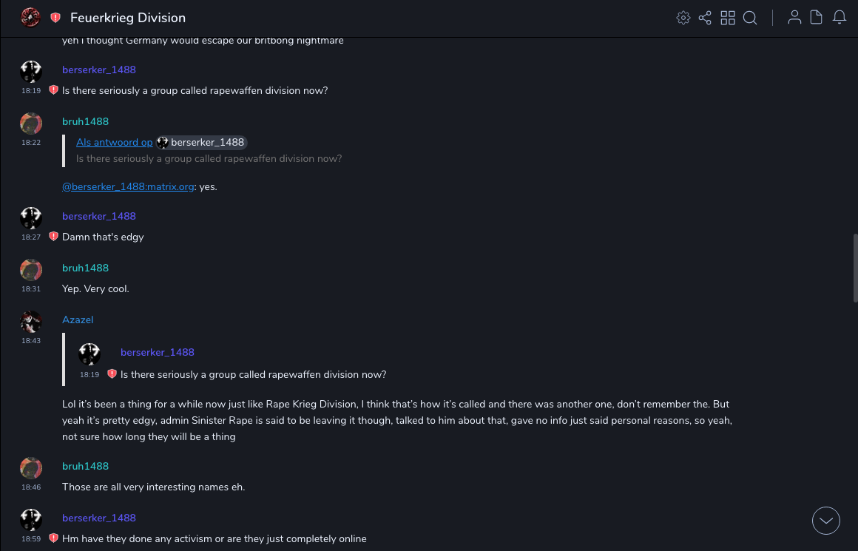Click red shield icon on 18:27 message
This screenshot has height=551, width=858.
point(53,237)
